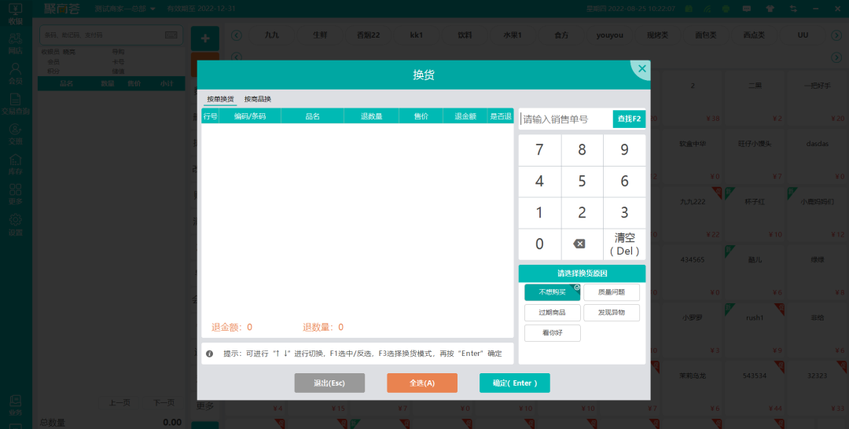Open the 会员 section in the sidebar
849x429 pixels.
pos(15,73)
